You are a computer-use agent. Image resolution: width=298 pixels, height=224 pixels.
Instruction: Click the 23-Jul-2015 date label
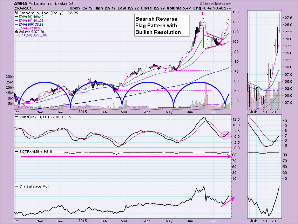(24, 8)
